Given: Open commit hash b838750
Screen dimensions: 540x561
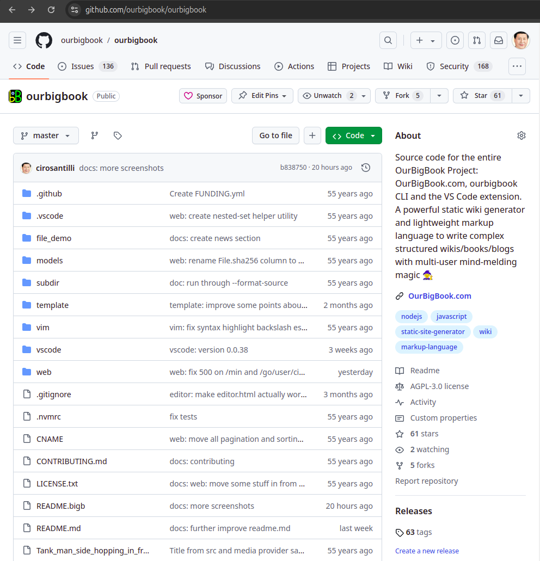Looking at the screenshot, I should click(293, 168).
